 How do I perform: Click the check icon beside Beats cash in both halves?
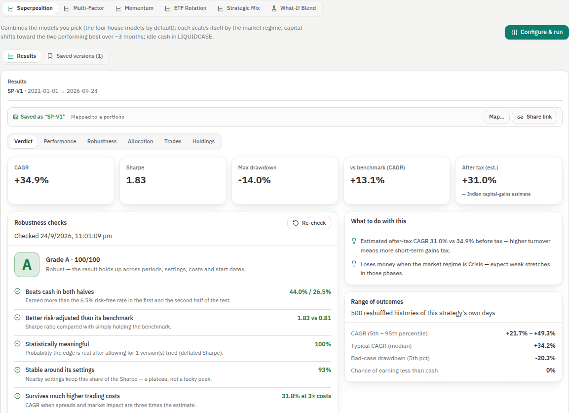click(x=17, y=291)
